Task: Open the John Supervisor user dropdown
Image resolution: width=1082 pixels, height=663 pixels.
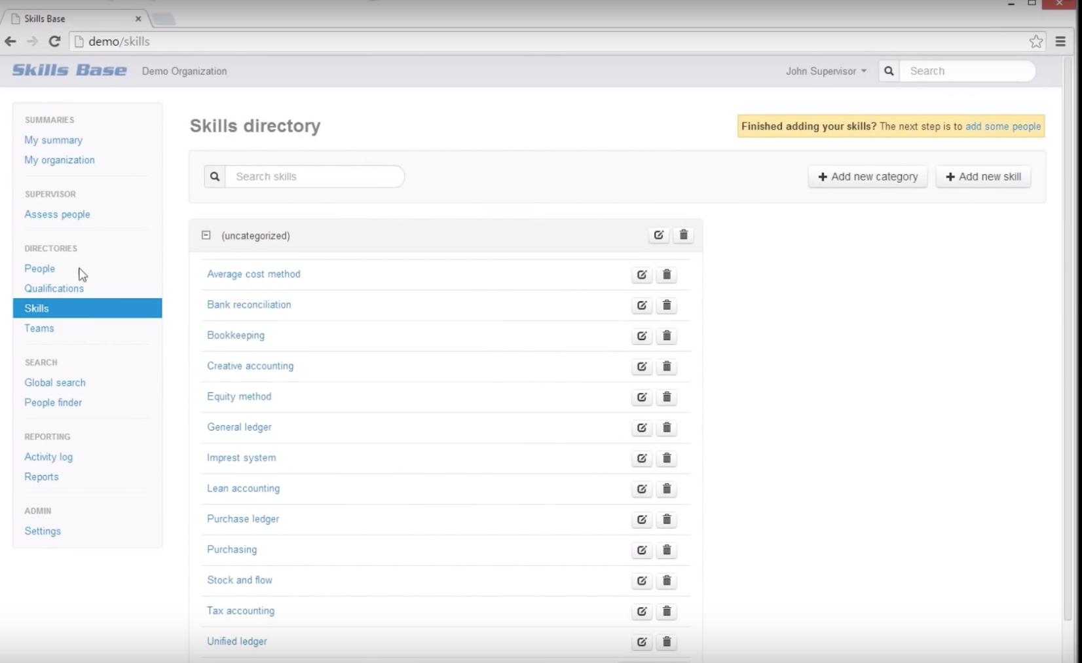Action: tap(826, 71)
